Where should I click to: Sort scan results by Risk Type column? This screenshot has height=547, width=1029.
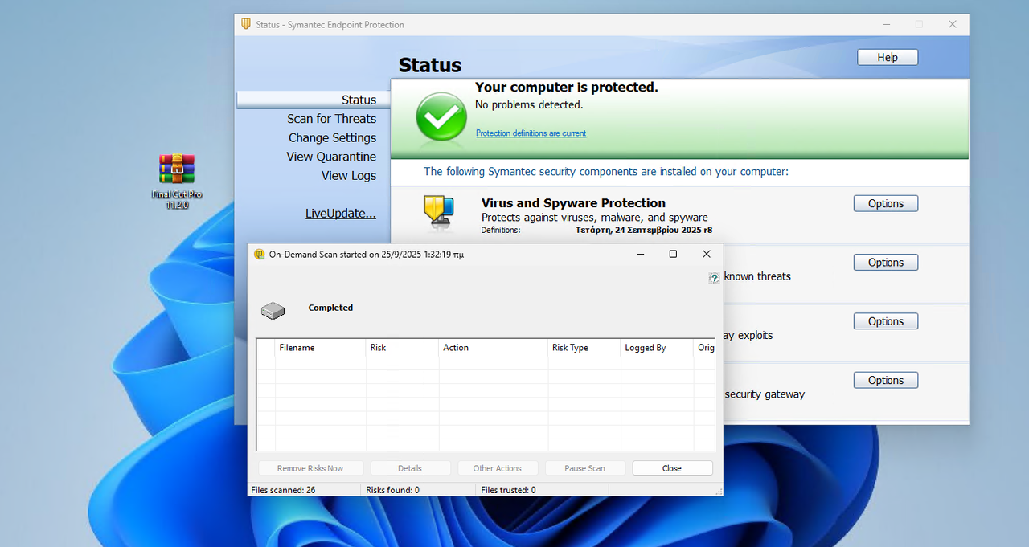click(584, 348)
